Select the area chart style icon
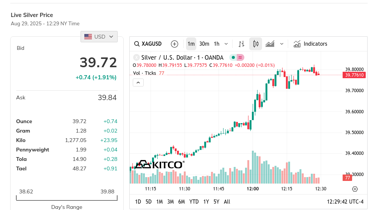 click(x=270, y=44)
